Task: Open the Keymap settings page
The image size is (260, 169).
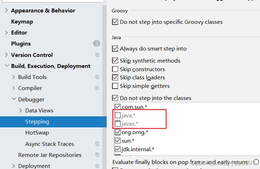Action: 22,22
